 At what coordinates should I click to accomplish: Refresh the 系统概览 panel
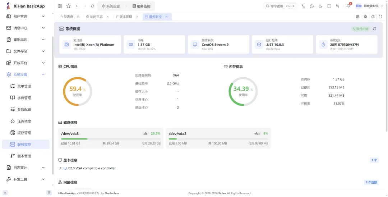pos(374,29)
